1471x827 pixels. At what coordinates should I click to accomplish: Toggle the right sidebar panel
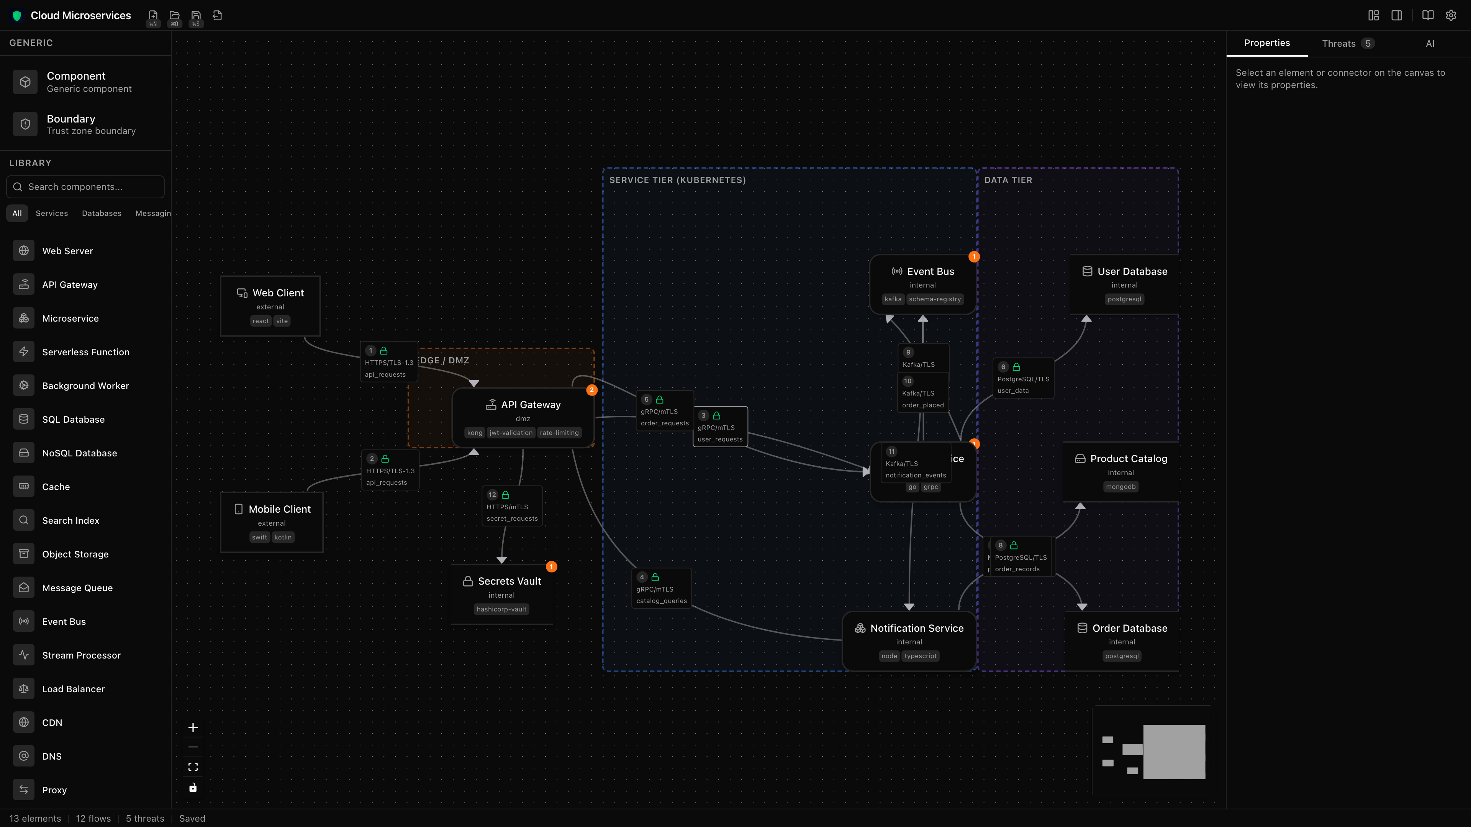point(1397,15)
